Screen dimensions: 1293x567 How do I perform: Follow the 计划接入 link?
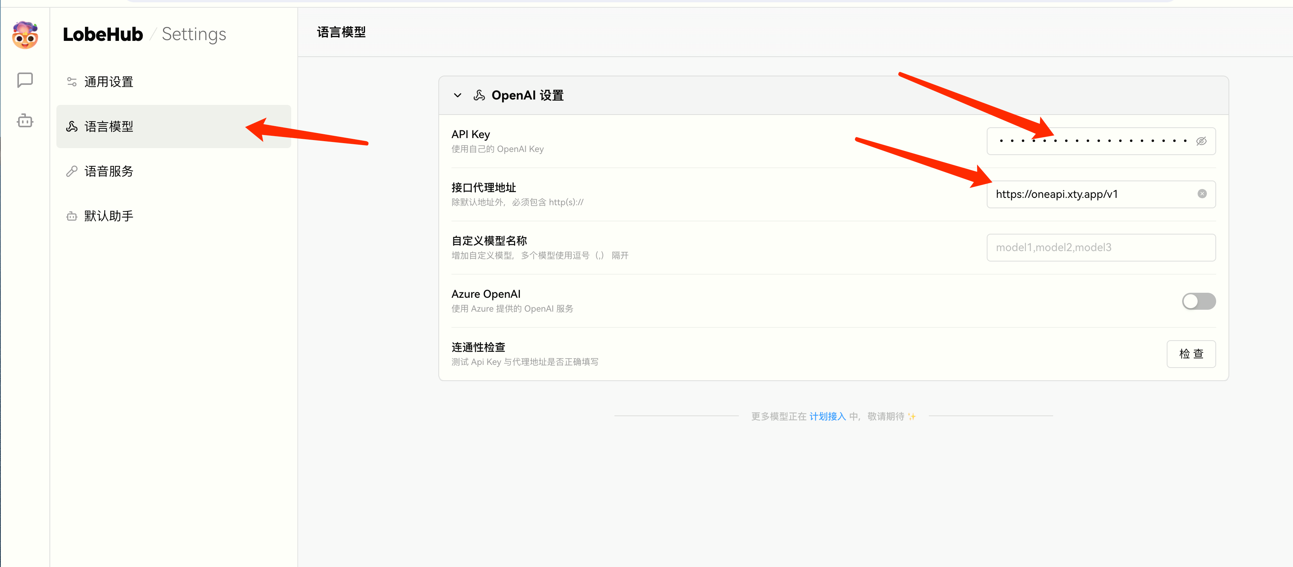click(828, 416)
